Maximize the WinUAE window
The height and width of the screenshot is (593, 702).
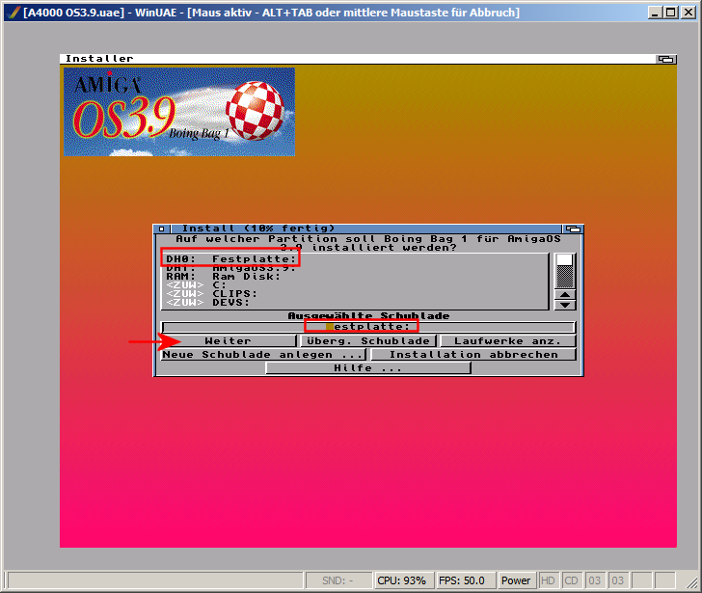tap(671, 13)
